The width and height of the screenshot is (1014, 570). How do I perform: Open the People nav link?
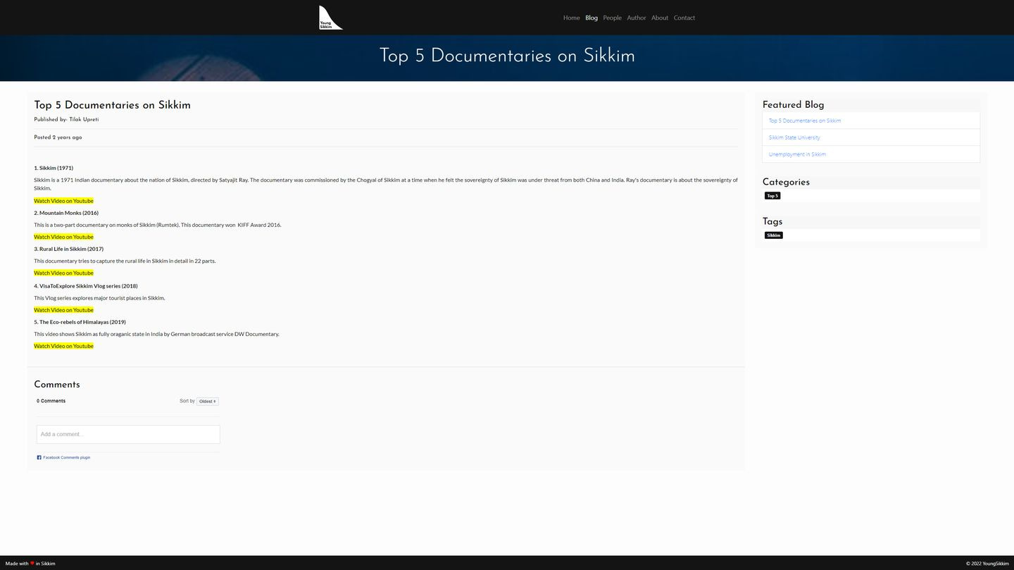point(612,18)
